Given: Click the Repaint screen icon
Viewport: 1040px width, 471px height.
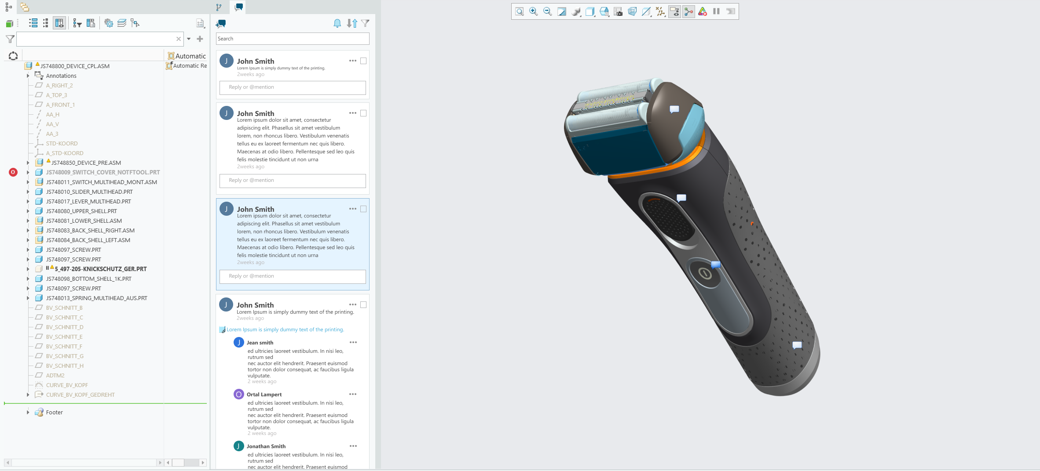Looking at the screenshot, I should (x=562, y=11).
